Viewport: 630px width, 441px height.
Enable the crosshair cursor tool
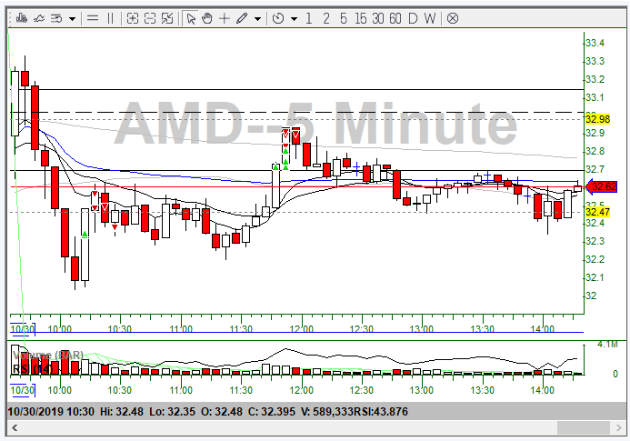225,18
